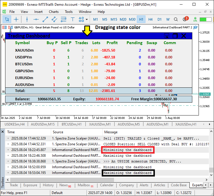Close the Trading Dashboard panel
214x196 pixels.
tap(184, 36)
